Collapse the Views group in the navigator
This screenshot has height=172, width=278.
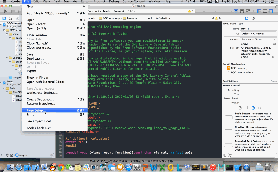[x=7, y=34]
